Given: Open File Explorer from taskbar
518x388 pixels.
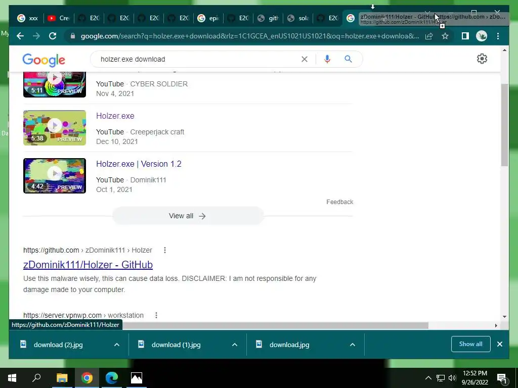Looking at the screenshot, I should coord(62,378).
